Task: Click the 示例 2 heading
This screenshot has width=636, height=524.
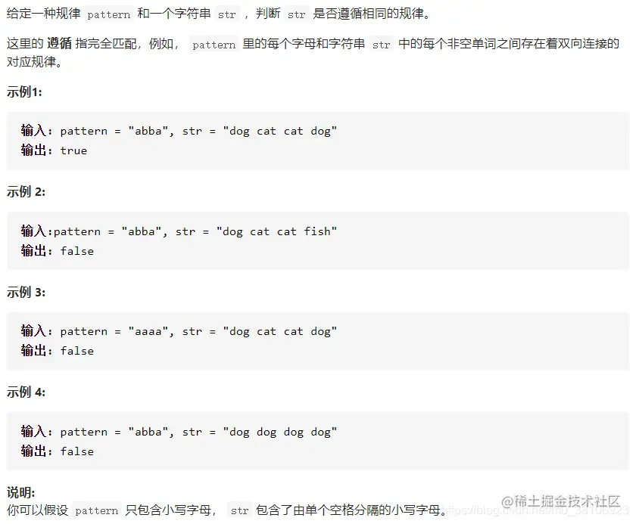Action: [x=26, y=191]
